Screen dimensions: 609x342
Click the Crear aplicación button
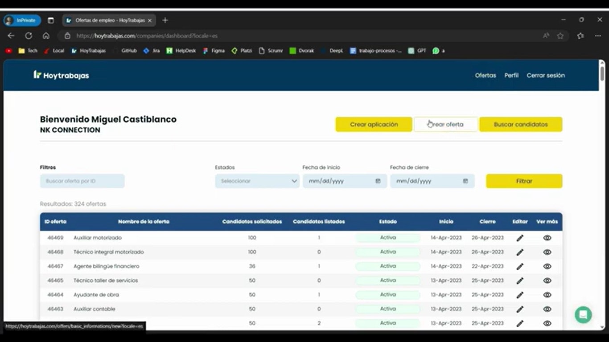pyautogui.click(x=374, y=124)
